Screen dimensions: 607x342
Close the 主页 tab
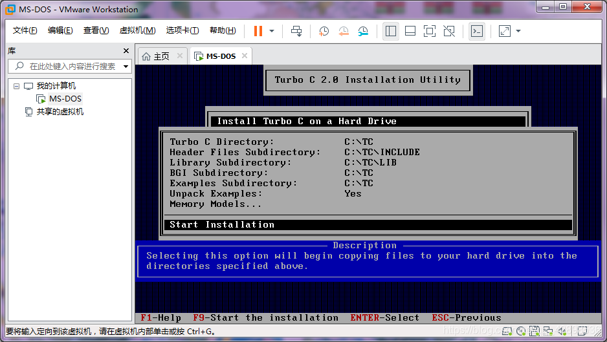[180, 56]
